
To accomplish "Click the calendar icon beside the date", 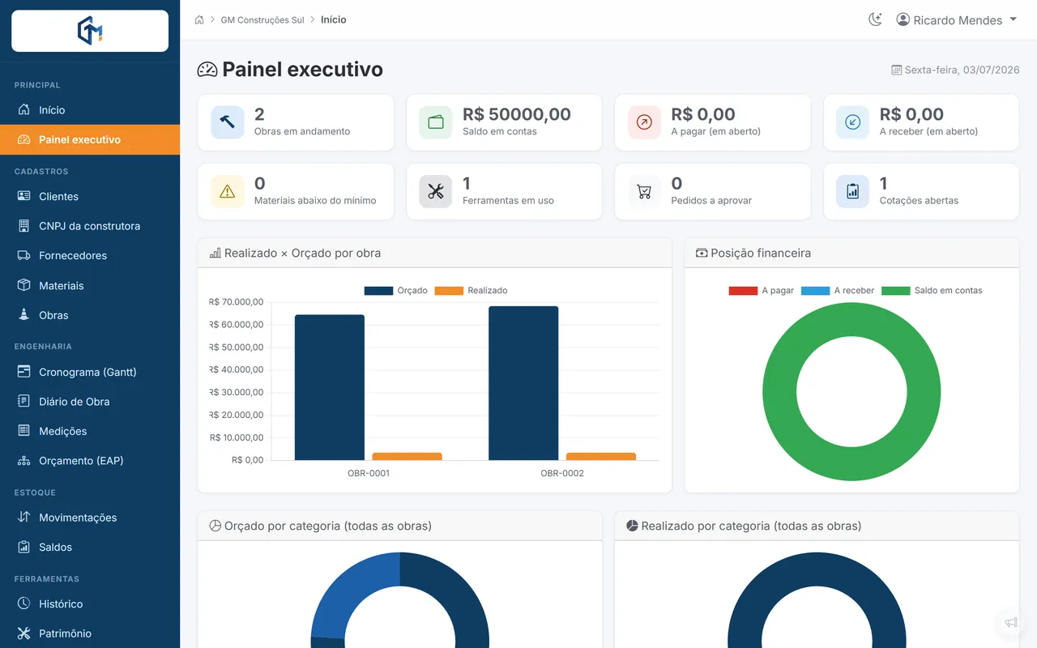I will pyautogui.click(x=896, y=70).
